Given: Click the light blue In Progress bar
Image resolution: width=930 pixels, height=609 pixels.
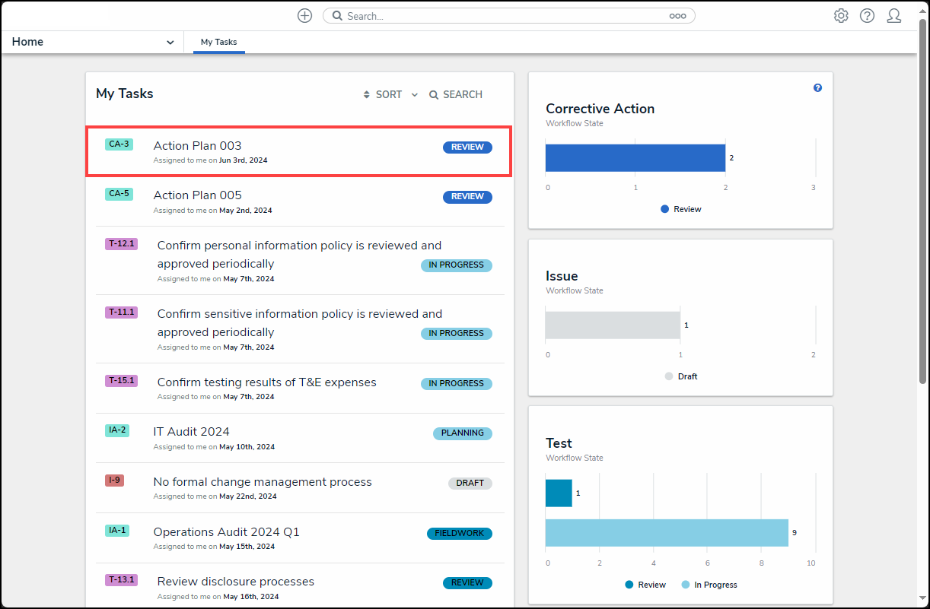Looking at the screenshot, I should pos(666,533).
